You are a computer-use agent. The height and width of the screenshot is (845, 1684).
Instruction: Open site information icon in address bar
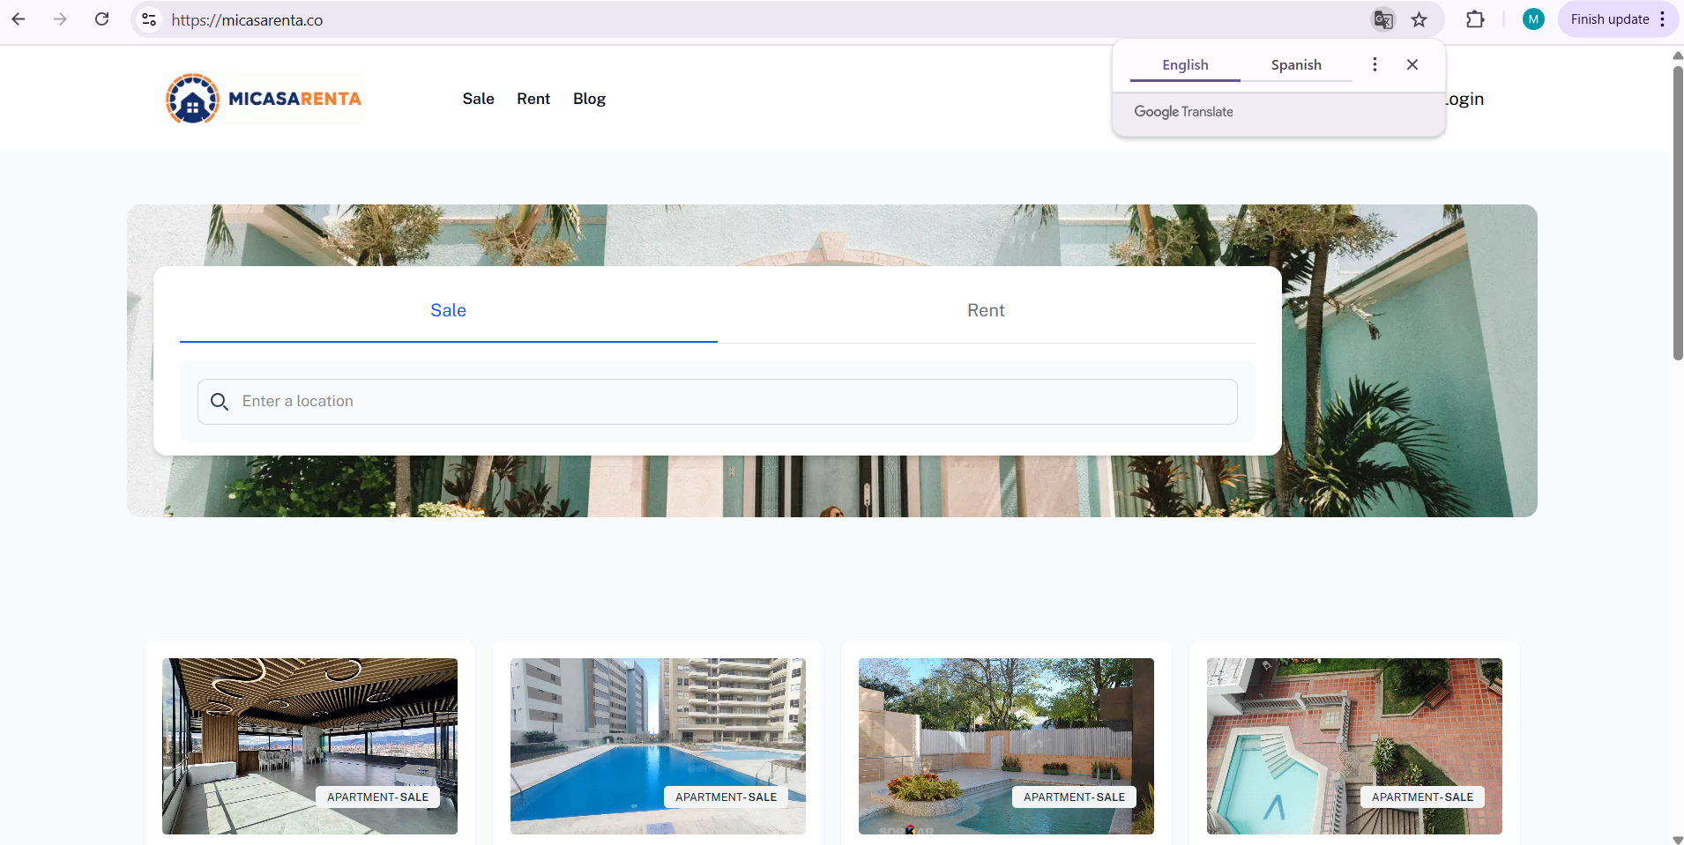pyautogui.click(x=149, y=19)
